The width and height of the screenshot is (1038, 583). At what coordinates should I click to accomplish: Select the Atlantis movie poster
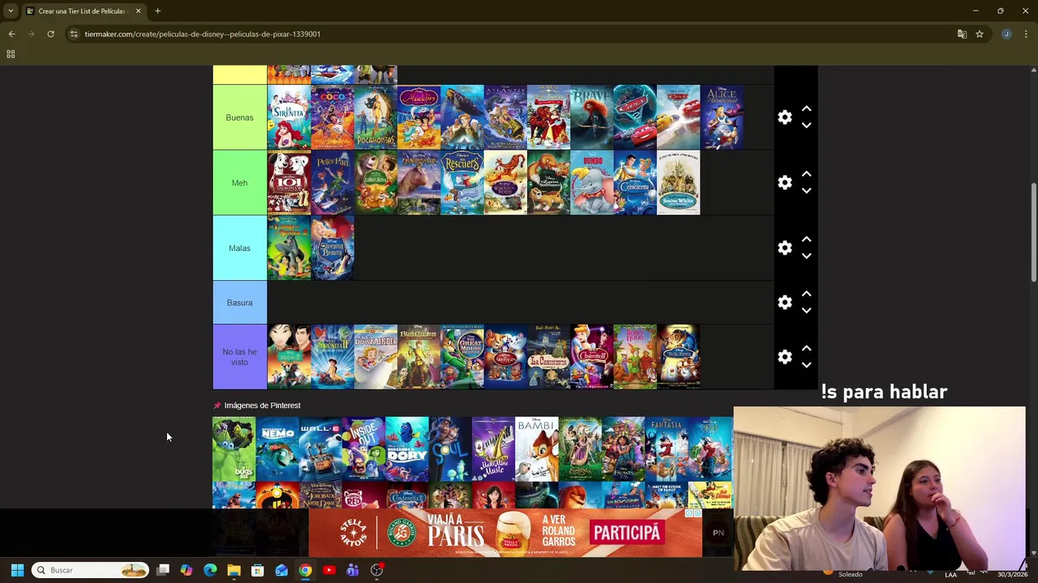tap(505, 117)
